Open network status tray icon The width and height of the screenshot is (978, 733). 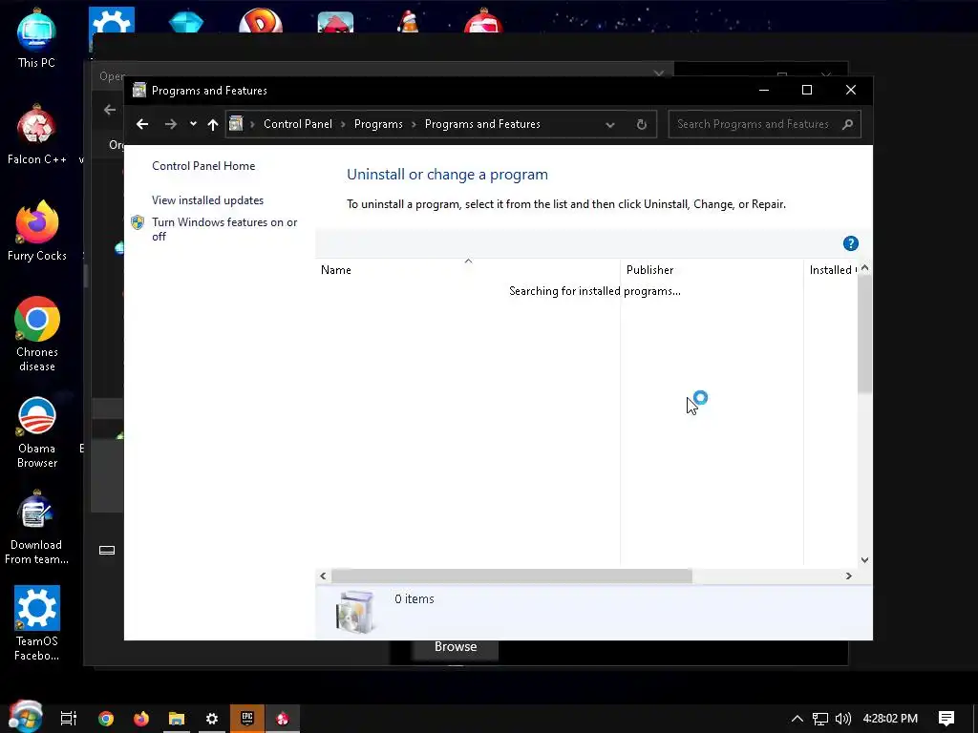pos(820,719)
